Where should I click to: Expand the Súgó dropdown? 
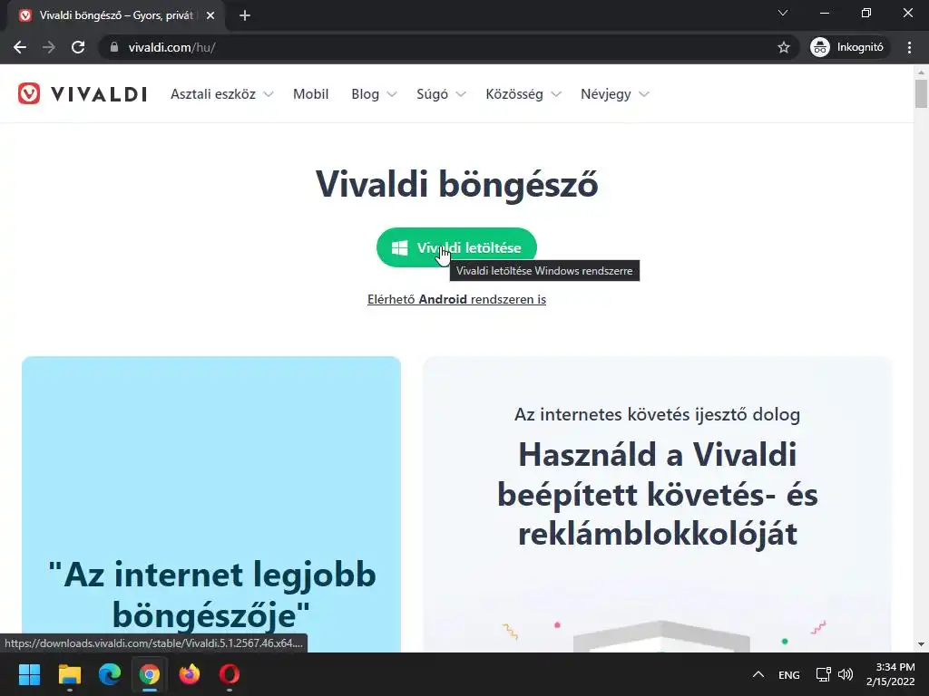(x=441, y=94)
